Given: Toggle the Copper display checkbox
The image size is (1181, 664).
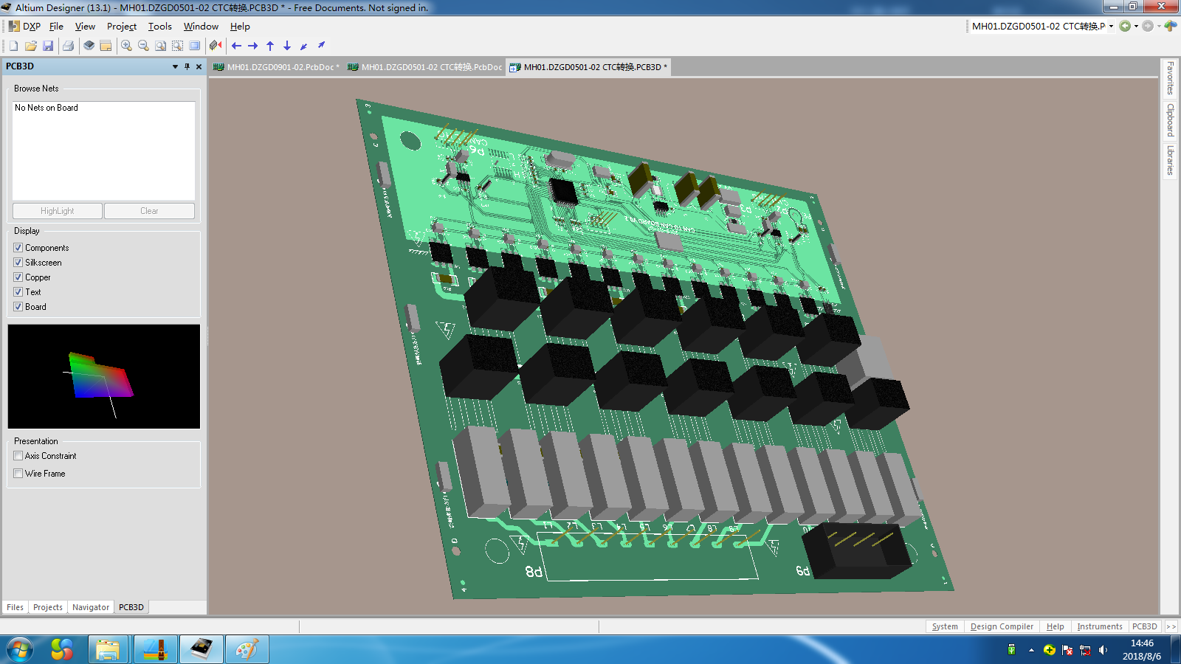Looking at the screenshot, I should click(18, 277).
